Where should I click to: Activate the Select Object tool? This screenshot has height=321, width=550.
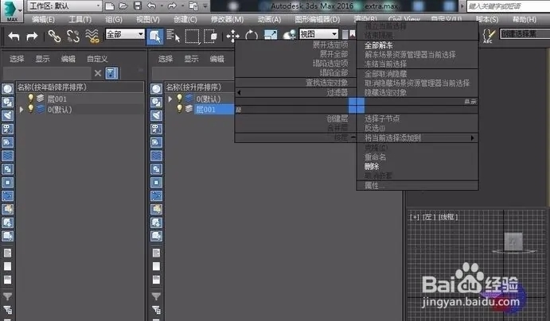(154, 36)
